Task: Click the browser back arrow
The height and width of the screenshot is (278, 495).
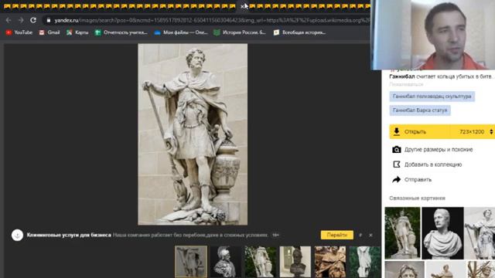Action: point(9,20)
